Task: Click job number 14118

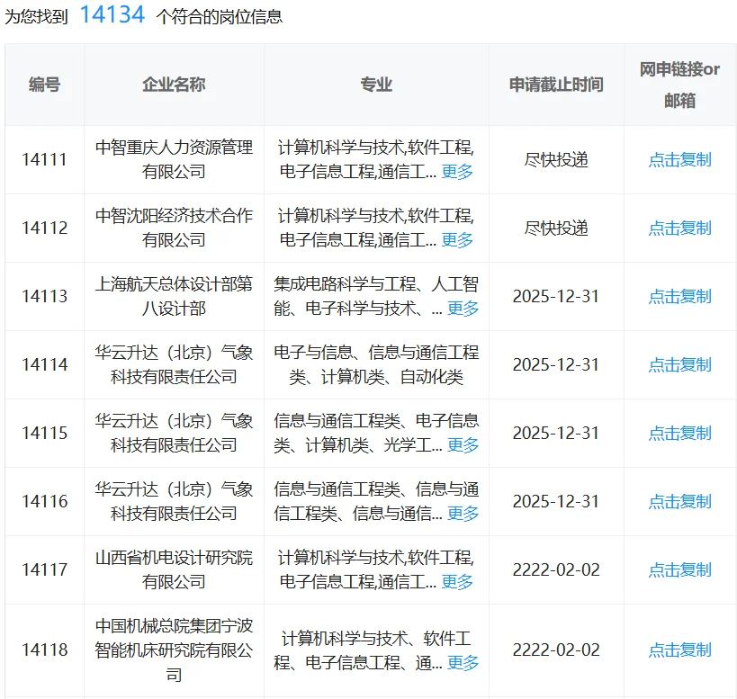Action: [x=45, y=650]
